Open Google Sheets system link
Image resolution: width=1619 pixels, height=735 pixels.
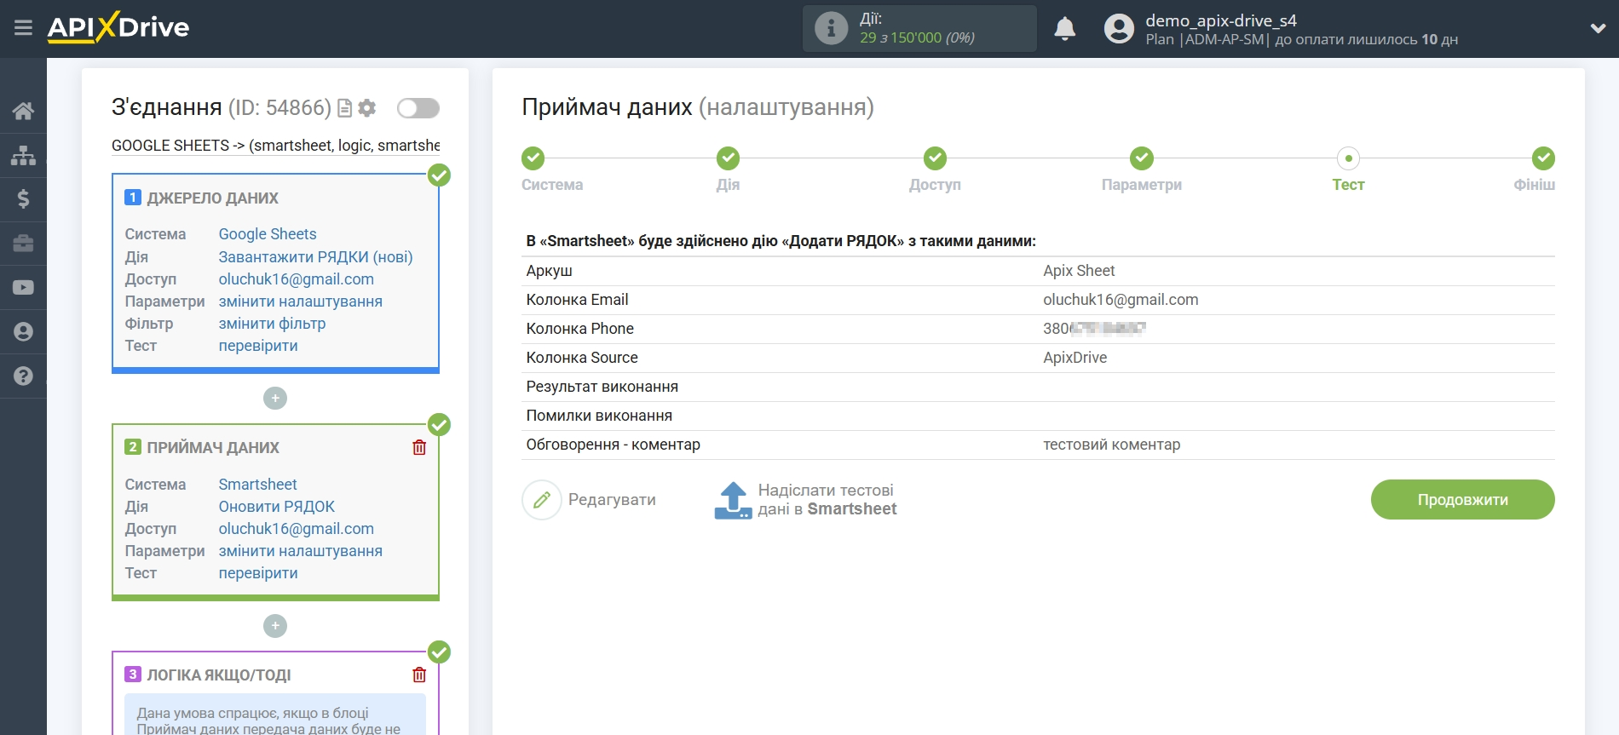point(268,234)
